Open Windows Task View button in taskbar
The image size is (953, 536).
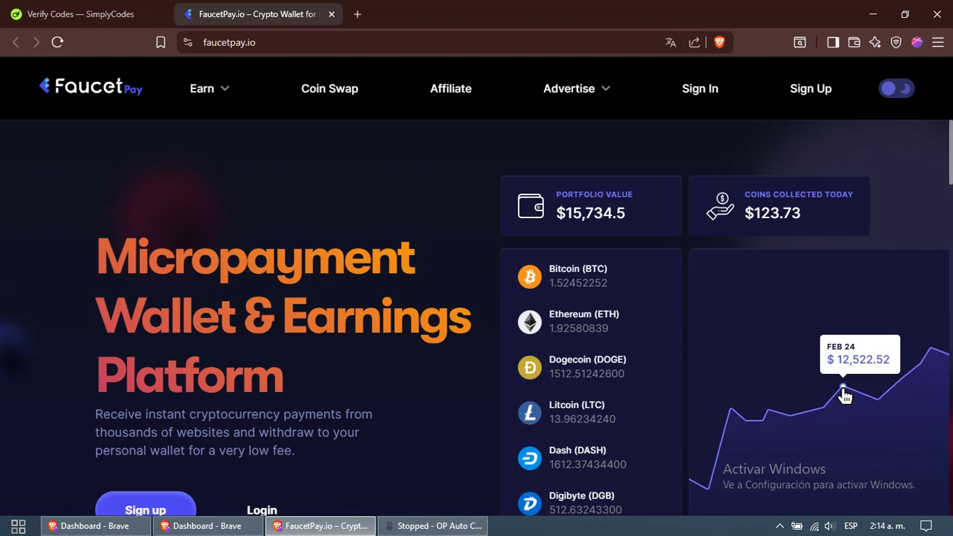click(18, 526)
